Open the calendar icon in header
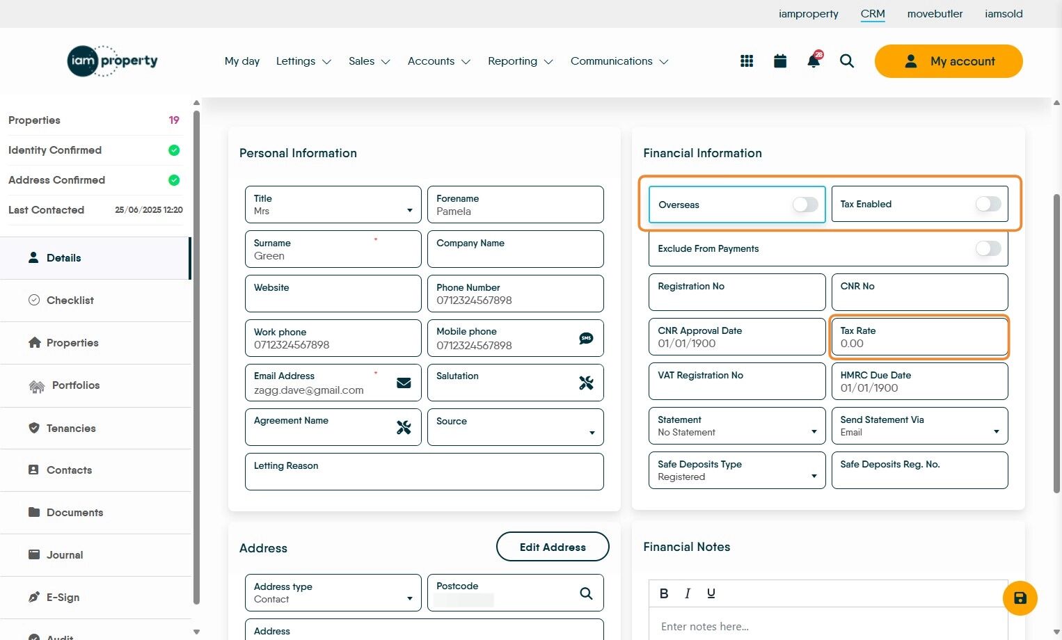The height and width of the screenshot is (640, 1062). [x=780, y=61]
